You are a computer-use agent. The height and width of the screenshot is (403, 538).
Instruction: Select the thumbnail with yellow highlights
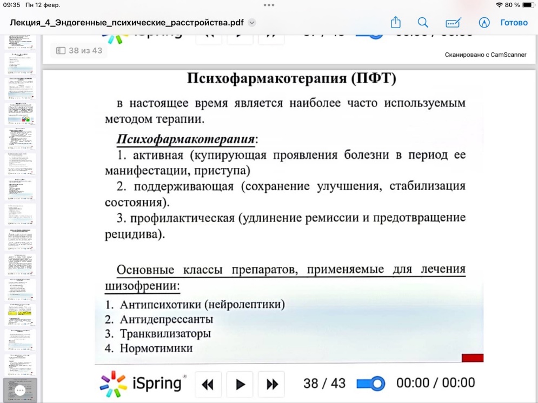pos(20,314)
